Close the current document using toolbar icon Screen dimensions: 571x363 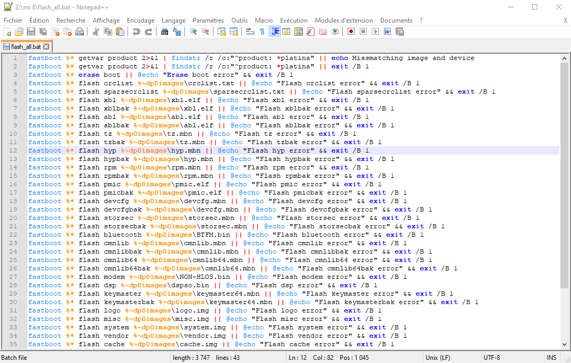55,32
